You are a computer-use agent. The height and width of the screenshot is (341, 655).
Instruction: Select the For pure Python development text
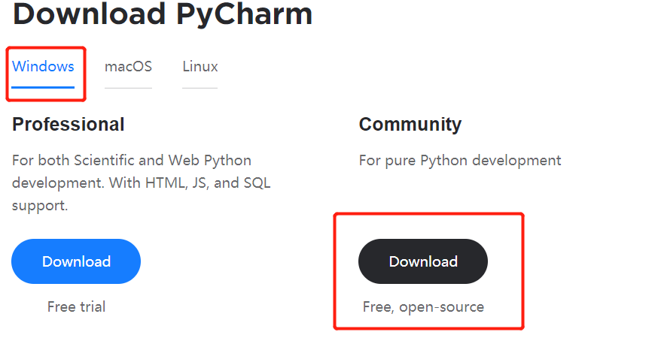[459, 160]
